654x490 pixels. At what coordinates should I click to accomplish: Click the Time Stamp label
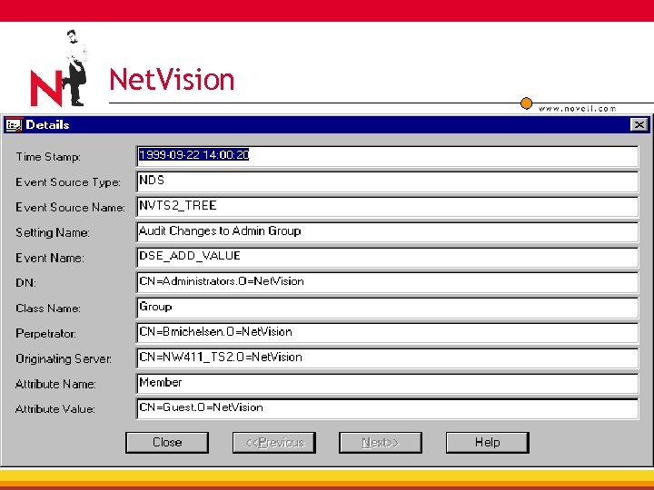tap(48, 157)
